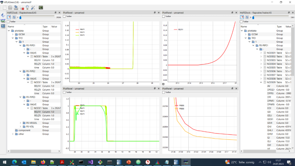Sort left tree by Name column header

coord(24,27)
